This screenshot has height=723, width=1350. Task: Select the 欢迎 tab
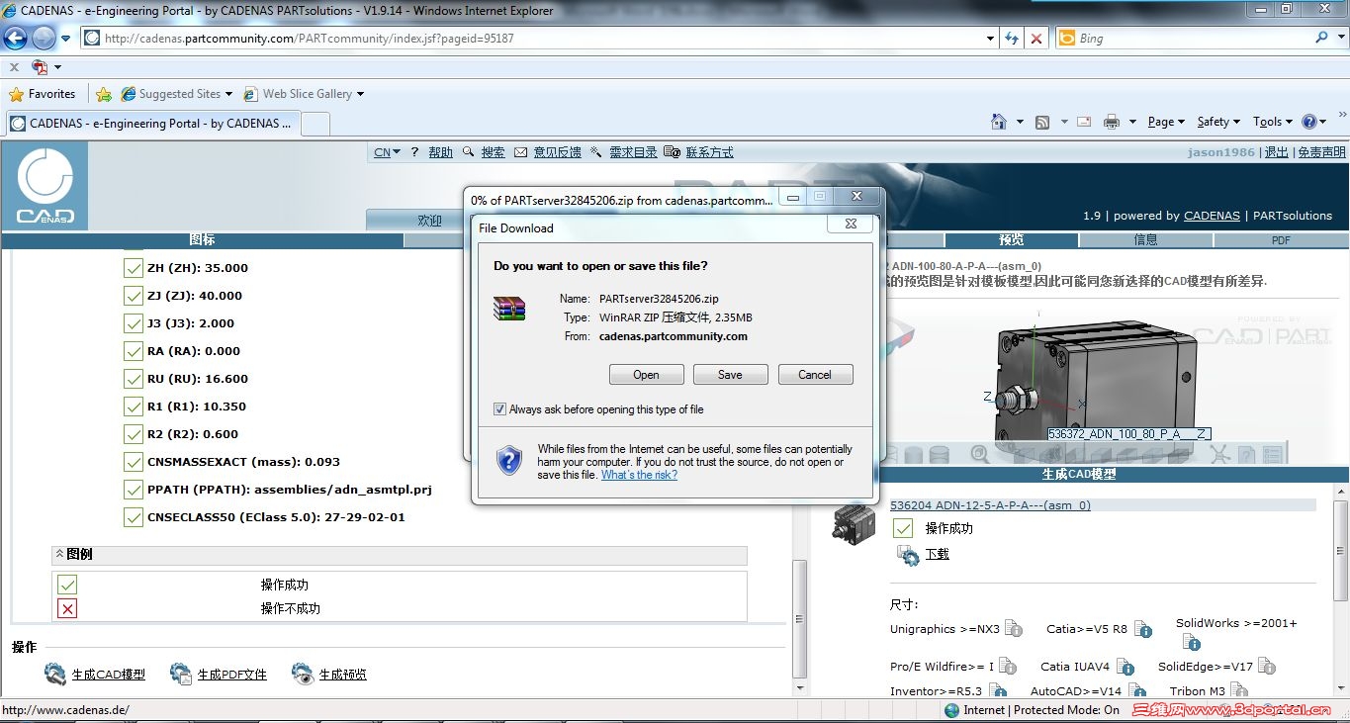click(429, 221)
